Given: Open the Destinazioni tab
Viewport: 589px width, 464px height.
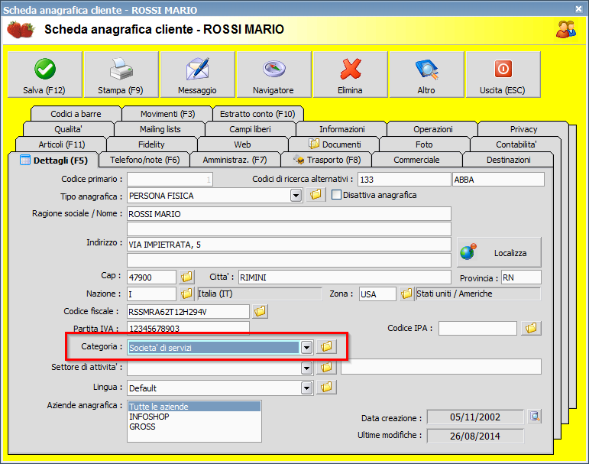Looking at the screenshot, I should pos(509,160).
